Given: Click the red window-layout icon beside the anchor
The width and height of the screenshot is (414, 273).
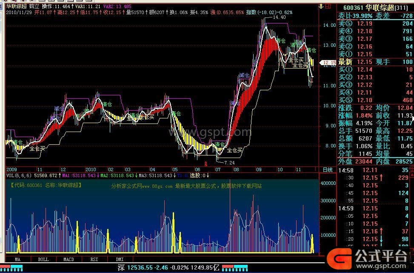Looking at the screenshot, I should (x=328, y=6).
